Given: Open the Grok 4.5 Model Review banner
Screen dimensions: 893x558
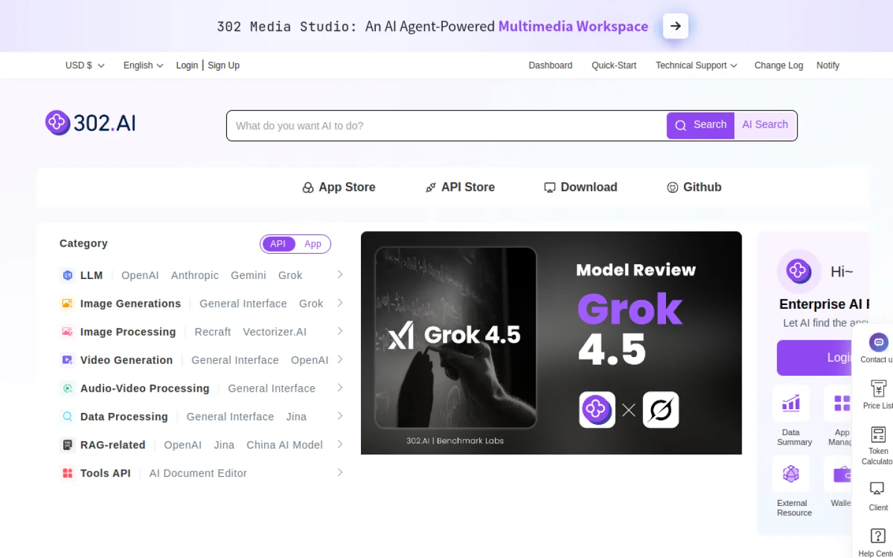Looking at the screenshot, I should 551,343.
